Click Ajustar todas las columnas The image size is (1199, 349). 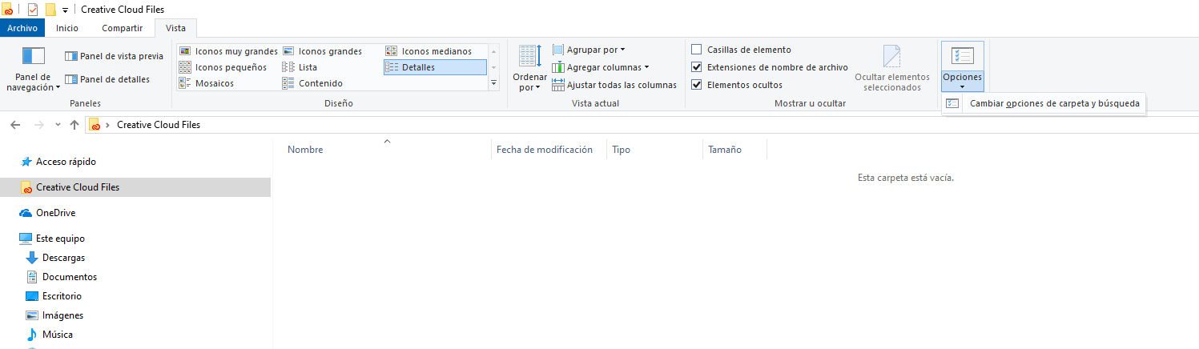(x=614, y=85)
